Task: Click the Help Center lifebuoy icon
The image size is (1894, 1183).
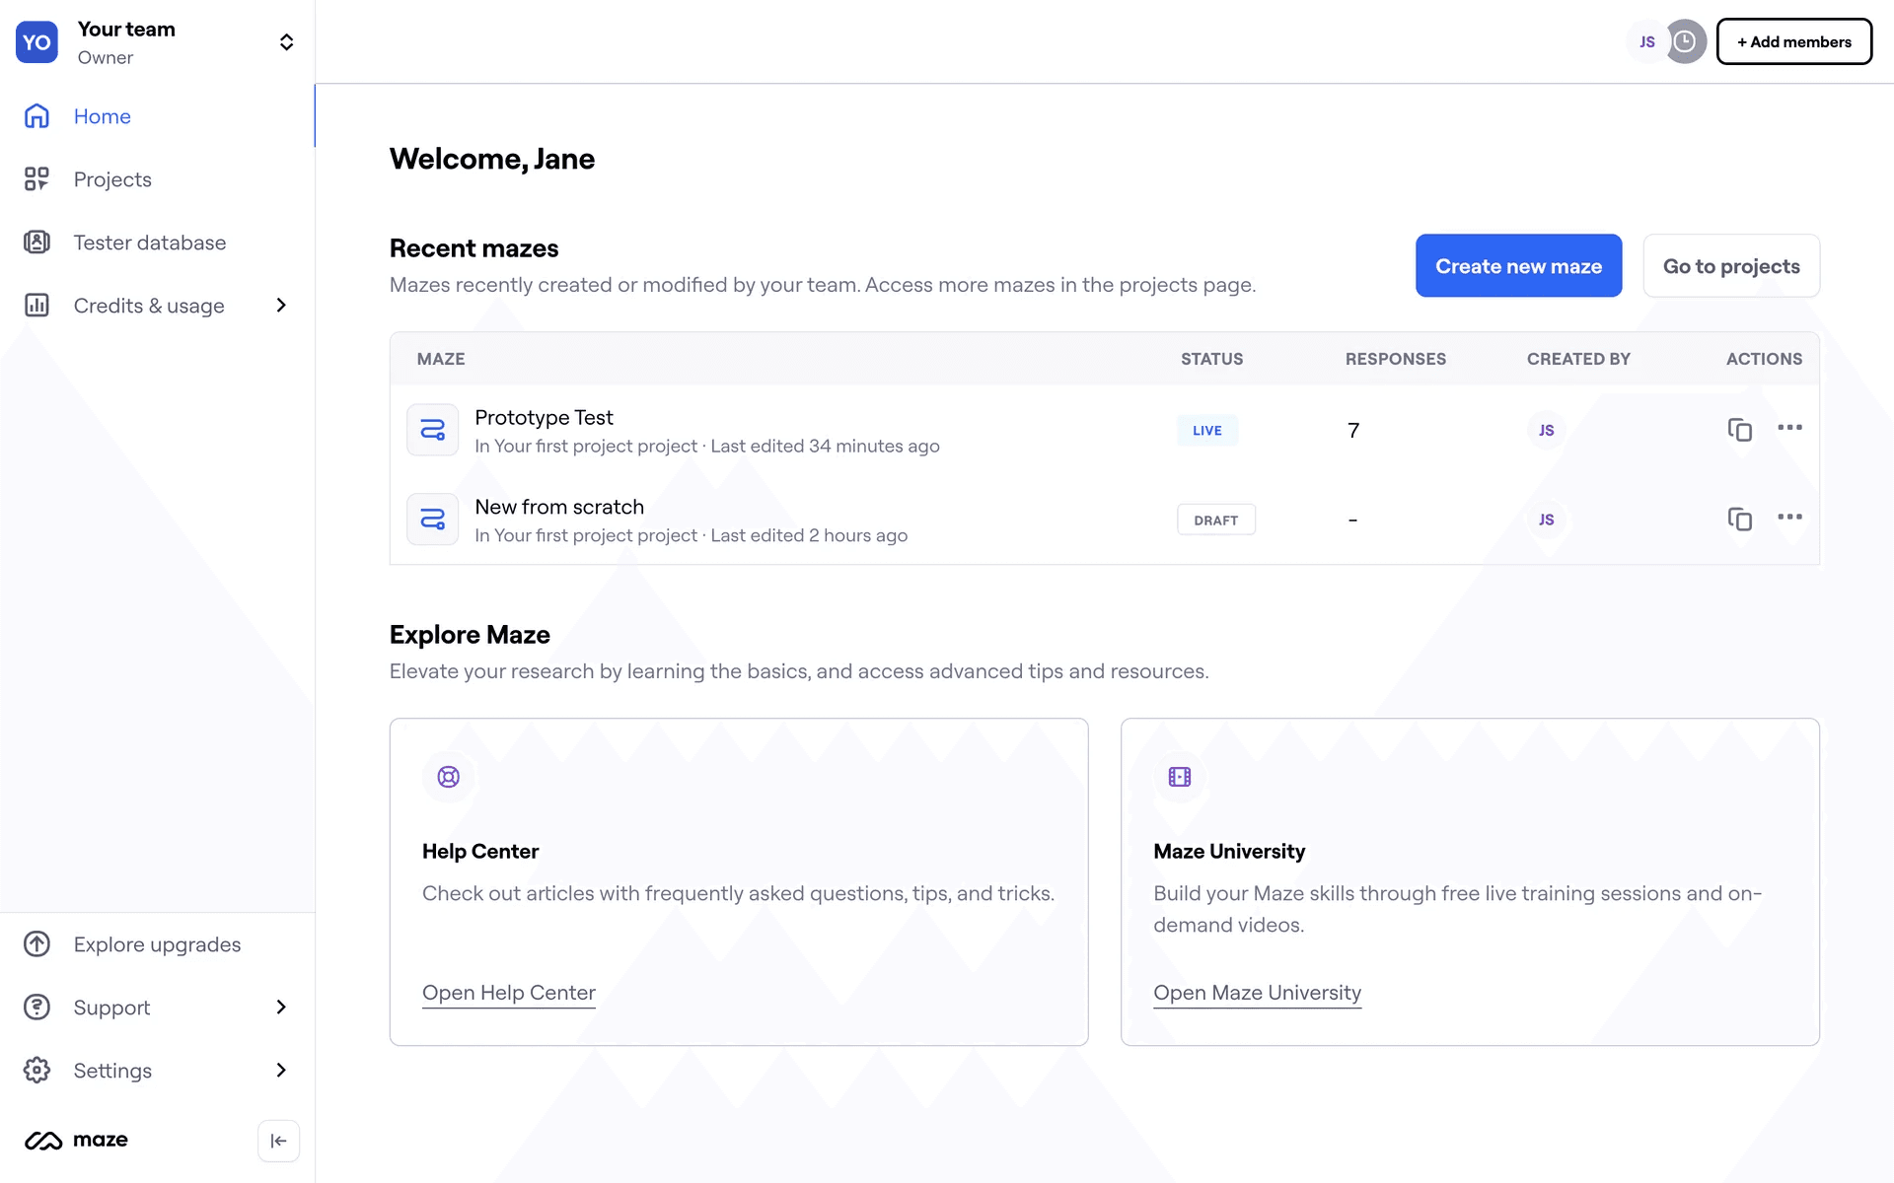Action: [449, 777]
